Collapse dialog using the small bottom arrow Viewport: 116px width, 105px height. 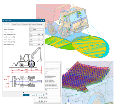tap(23, 92)
